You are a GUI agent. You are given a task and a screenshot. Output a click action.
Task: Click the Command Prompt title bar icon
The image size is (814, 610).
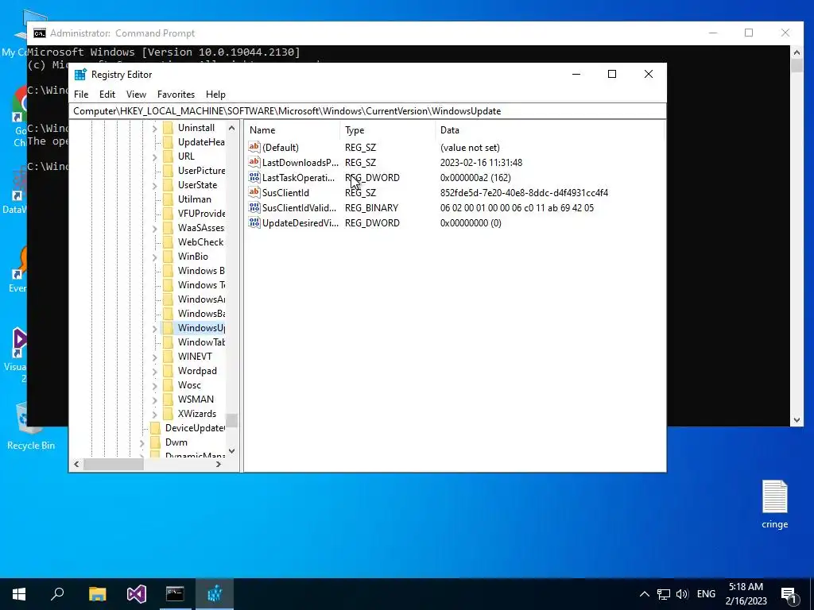[40, 33]
